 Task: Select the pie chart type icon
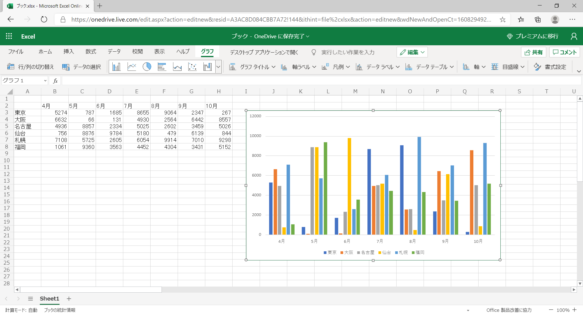[x=147, y=67]
